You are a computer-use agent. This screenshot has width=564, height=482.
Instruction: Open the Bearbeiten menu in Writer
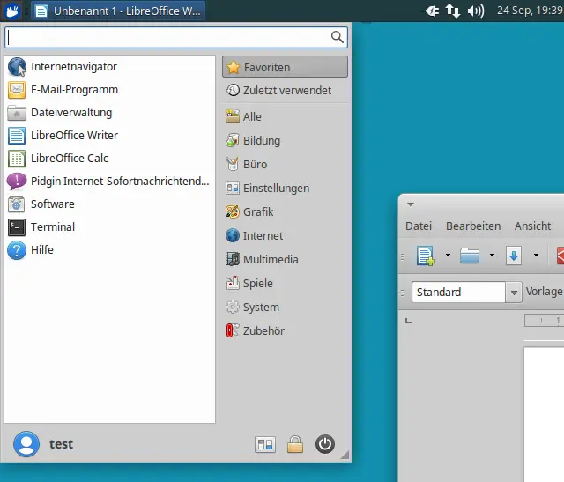(473, 226)
